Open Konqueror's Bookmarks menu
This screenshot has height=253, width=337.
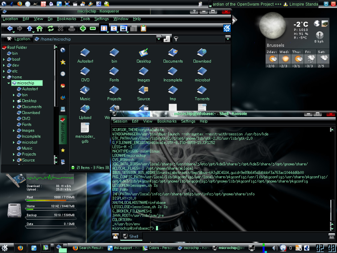(66, 19)
